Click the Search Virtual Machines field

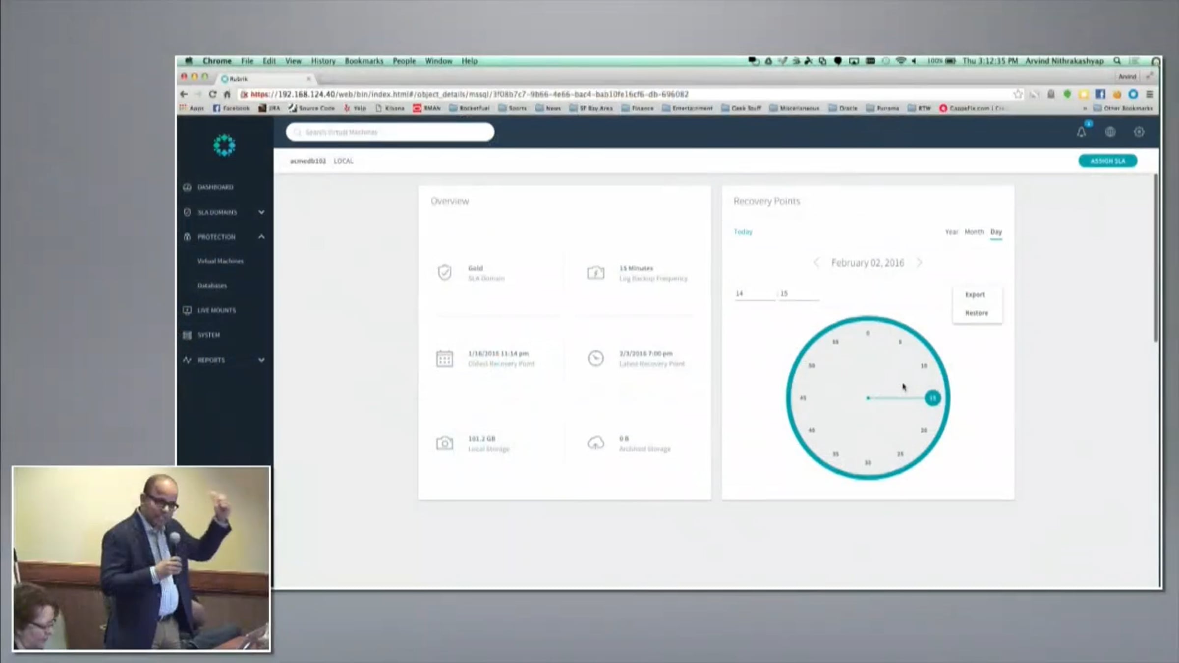(x=390, y=132)
